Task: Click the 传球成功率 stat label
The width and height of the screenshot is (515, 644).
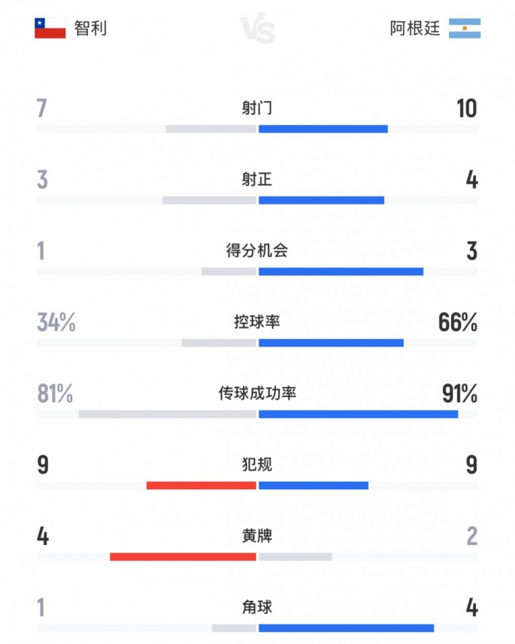Action: click(257, 394)
